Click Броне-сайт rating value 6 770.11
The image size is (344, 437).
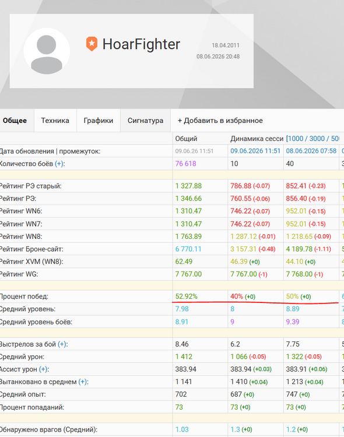coord(188,249)
